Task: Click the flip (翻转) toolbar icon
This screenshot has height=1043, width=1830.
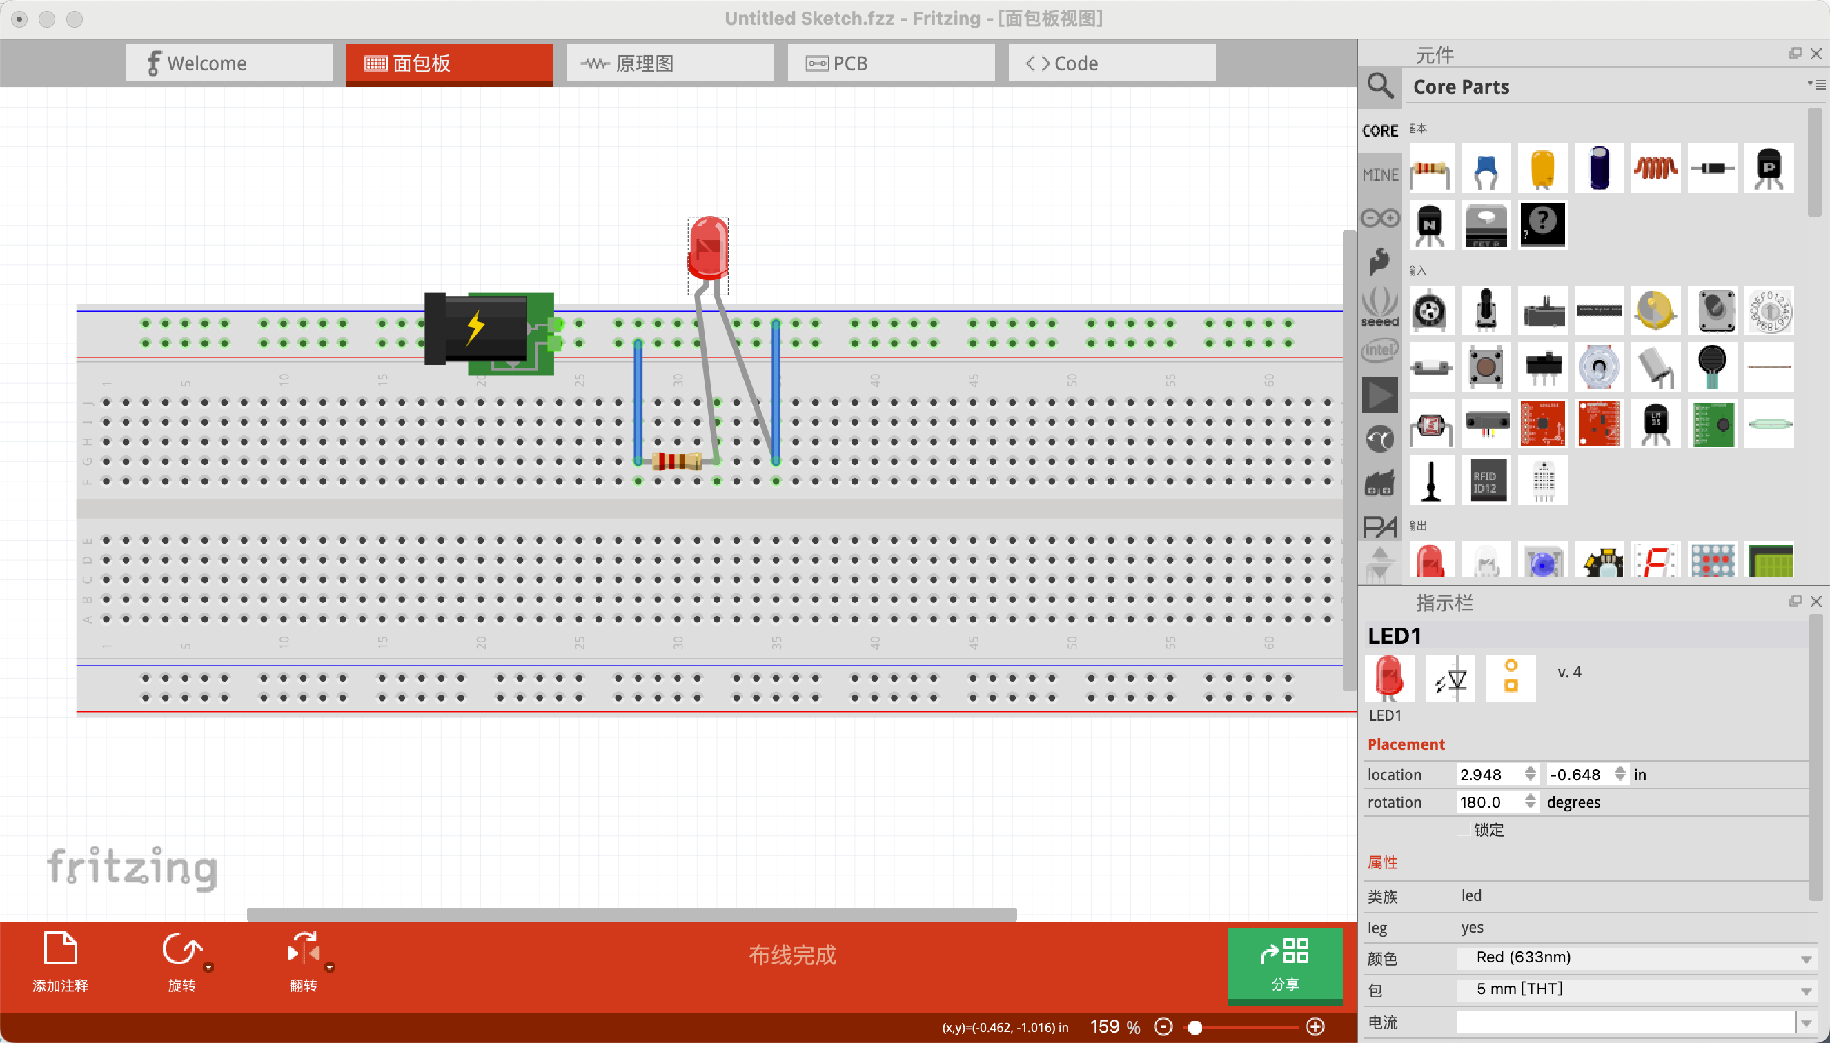Action: pos(303,951)
